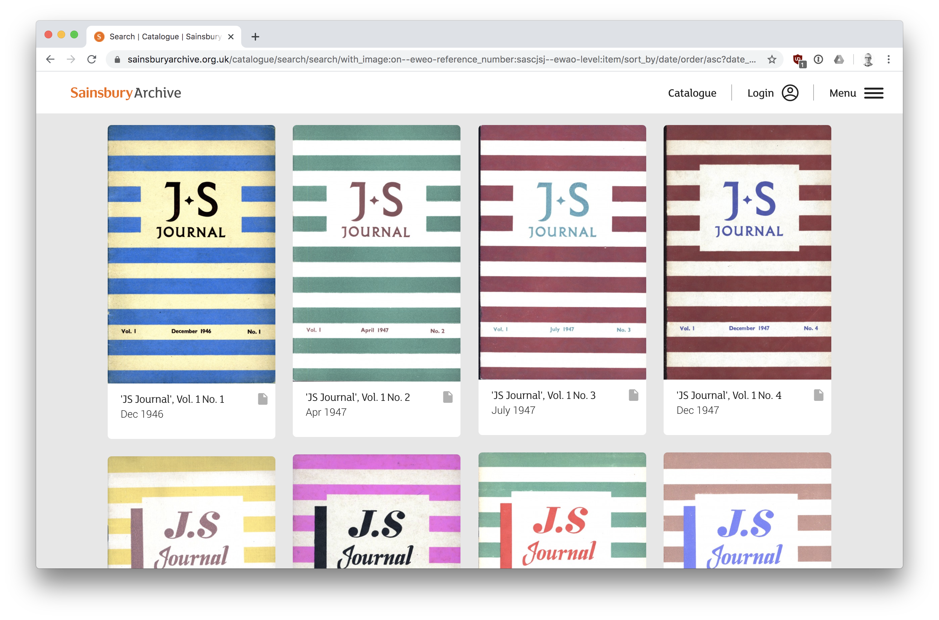Image resolution: width=939 pixels, height=620 pixels.
Task: Click the Login user account icon
Action: pos(790,93)
